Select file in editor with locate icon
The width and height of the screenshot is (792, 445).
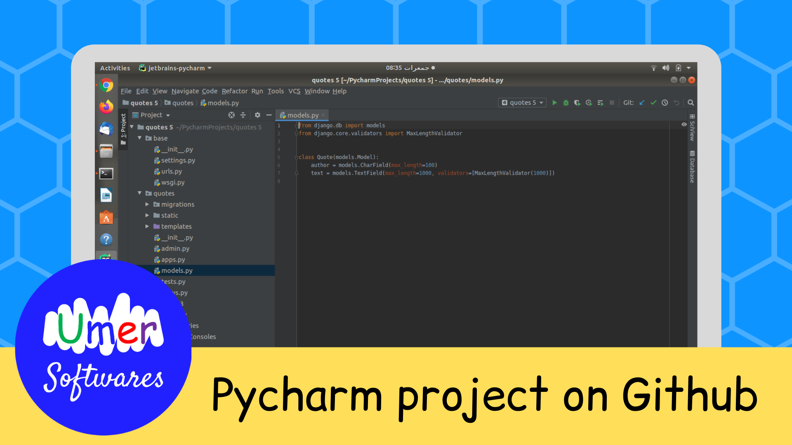(231, 115)
